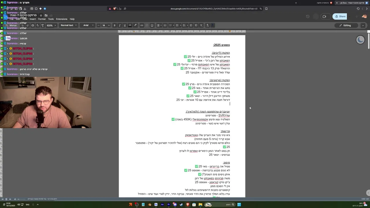370x208 pixels.
Task: Click the insert image icon
Action: point(152,25)
